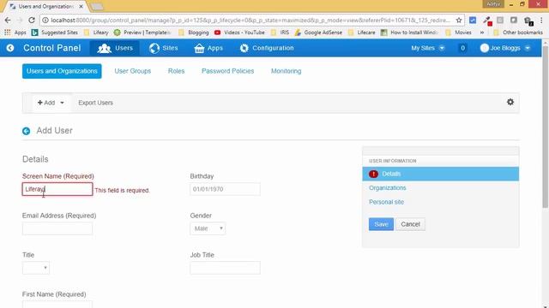The image size is (549, 308).
Task: Open the Configuration menu
Action: (267, 48)
